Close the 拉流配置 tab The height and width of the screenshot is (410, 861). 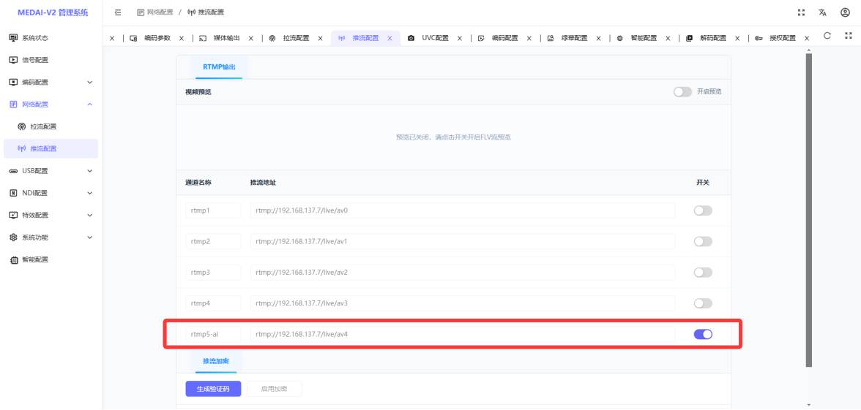click(x=320, y=38)
